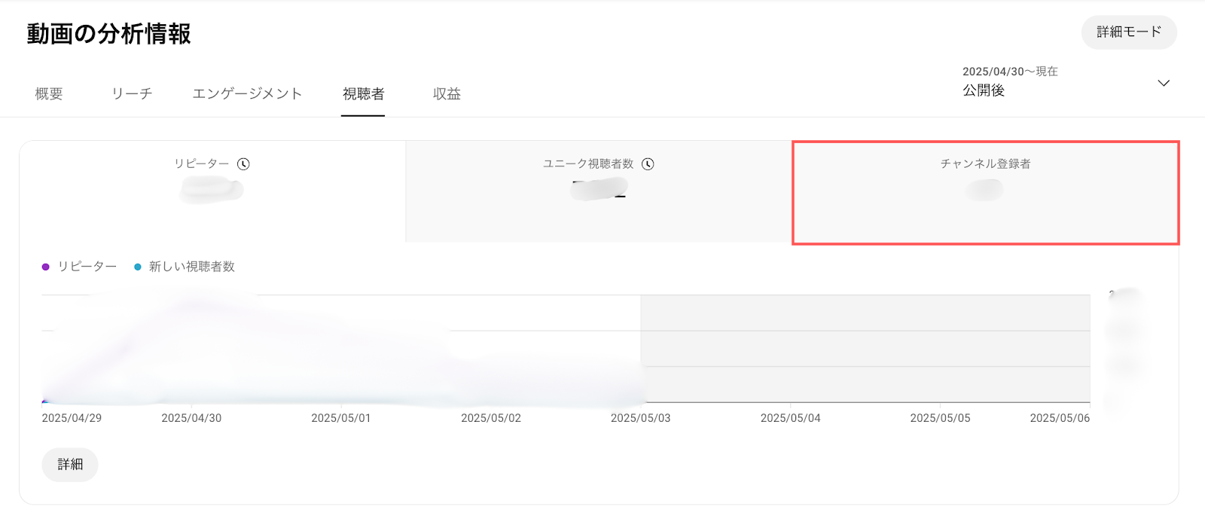
Task: Click the clock icon next to ユニーク視聴者数
Action: 648,164
